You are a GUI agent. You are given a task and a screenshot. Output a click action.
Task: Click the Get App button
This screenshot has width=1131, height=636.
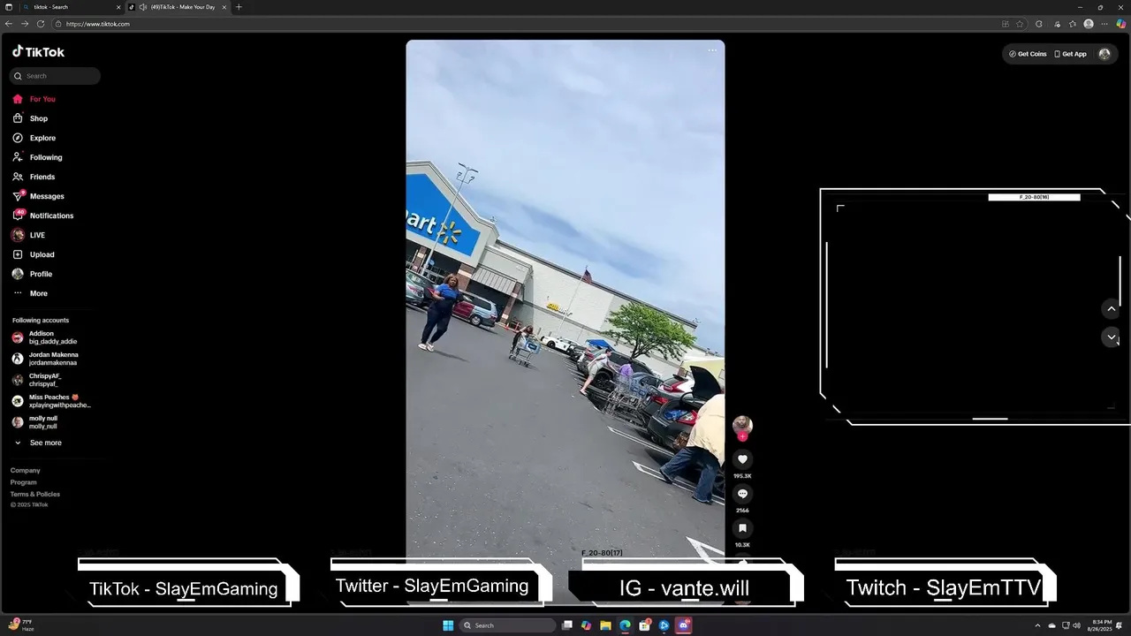tap(1070, 54)
